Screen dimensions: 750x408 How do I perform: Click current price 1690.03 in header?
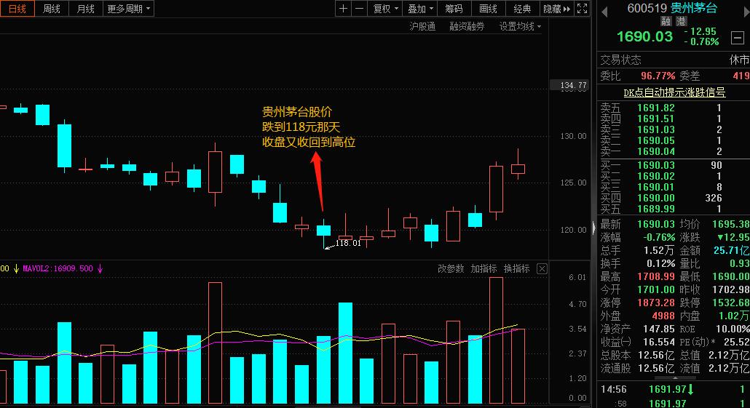coord(644,36)
